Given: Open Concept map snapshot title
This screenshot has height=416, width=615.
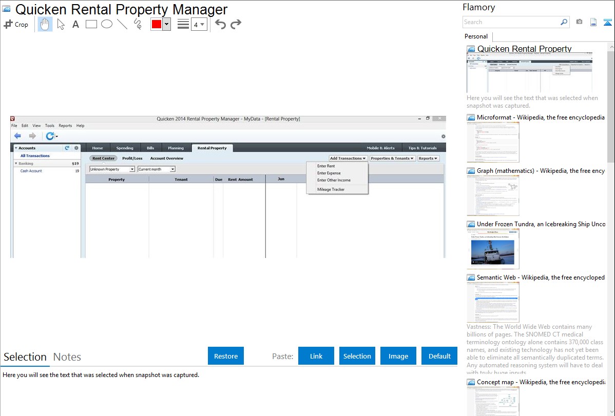Looking at the screenshot, I should tap(541, 382).
